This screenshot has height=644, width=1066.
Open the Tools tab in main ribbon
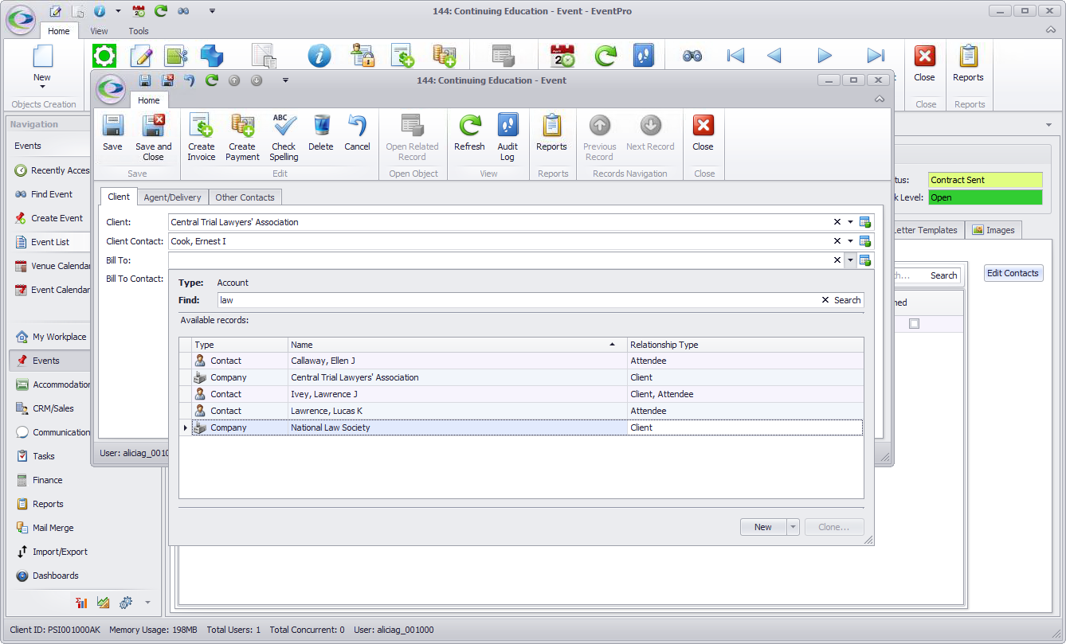pyautogui.click(x=139, y=31)
